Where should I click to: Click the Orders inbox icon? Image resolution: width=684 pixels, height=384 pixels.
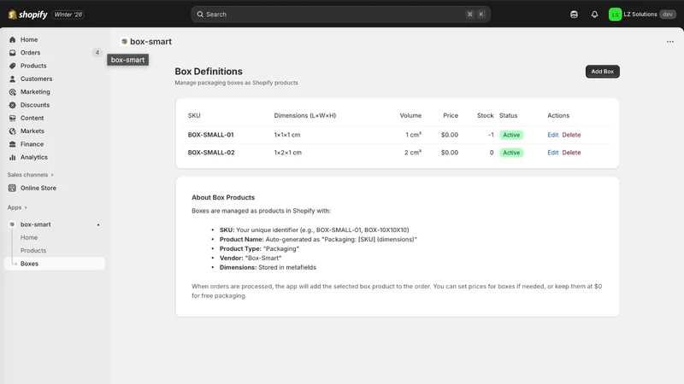(x=12, y=53)
